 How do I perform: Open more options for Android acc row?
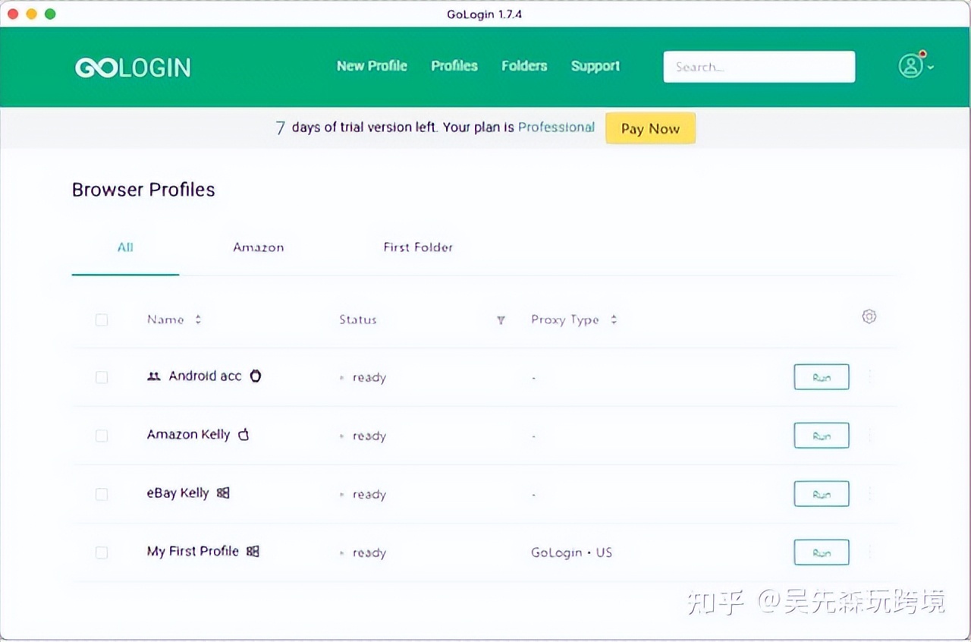point(870,377)
